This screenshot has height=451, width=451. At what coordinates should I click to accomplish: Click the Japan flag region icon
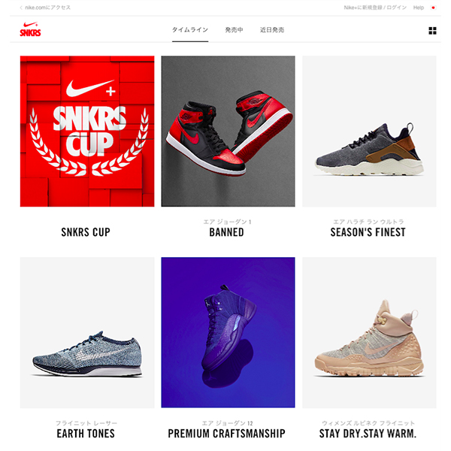(x=433, y=8)
